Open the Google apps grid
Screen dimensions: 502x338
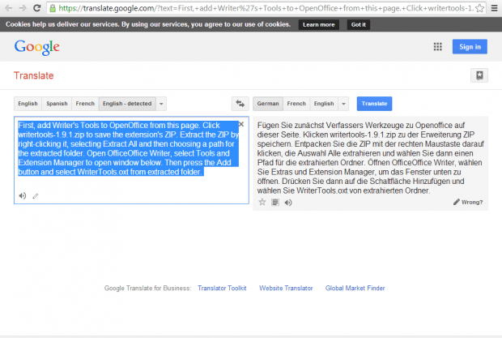[438, 47]
